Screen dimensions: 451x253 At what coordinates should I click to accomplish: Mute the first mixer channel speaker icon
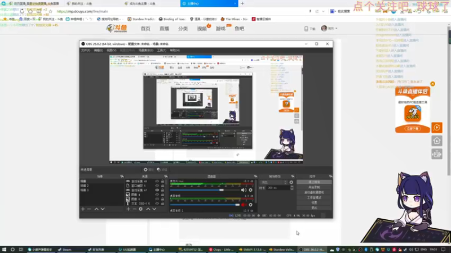(x=244, y=190)
